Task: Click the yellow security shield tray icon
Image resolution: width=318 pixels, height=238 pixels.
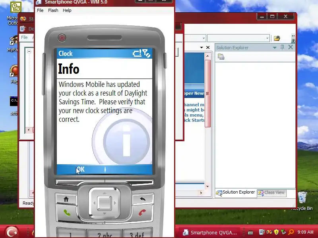Action: pos(276,232)
